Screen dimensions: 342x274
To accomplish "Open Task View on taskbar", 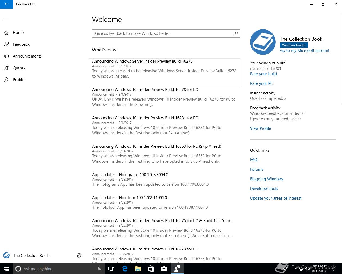I will coord(111,269).
